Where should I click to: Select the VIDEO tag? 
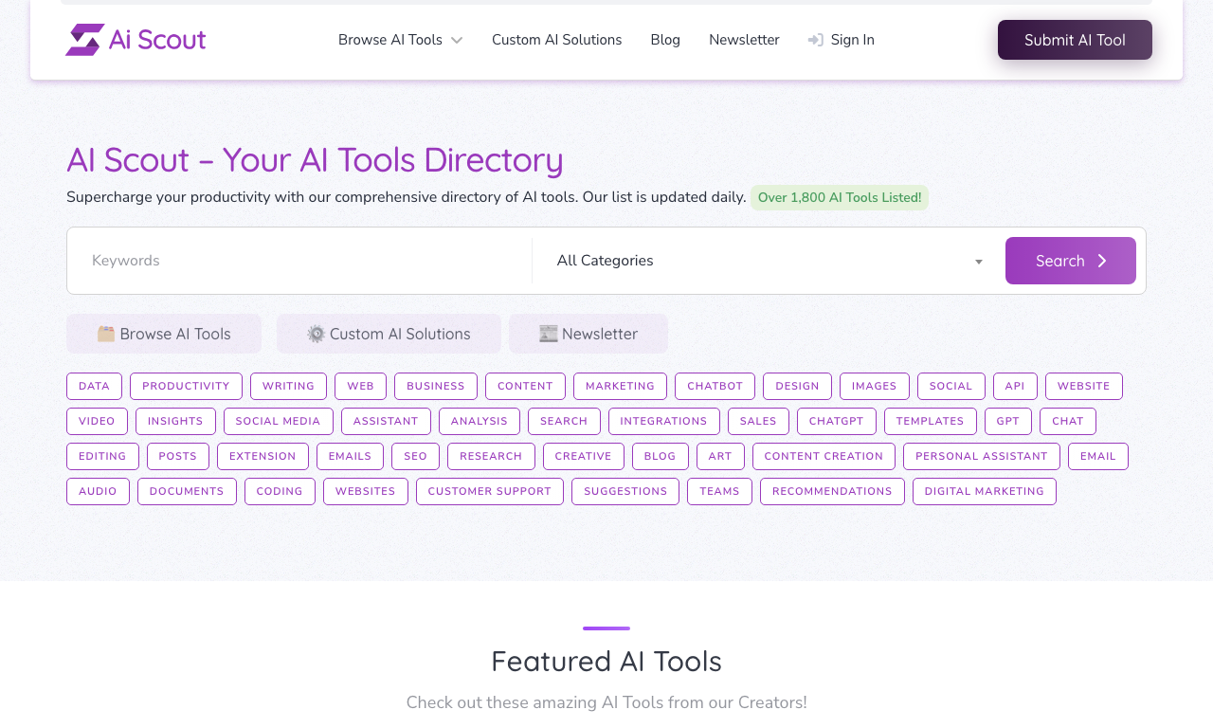(97, 421)
